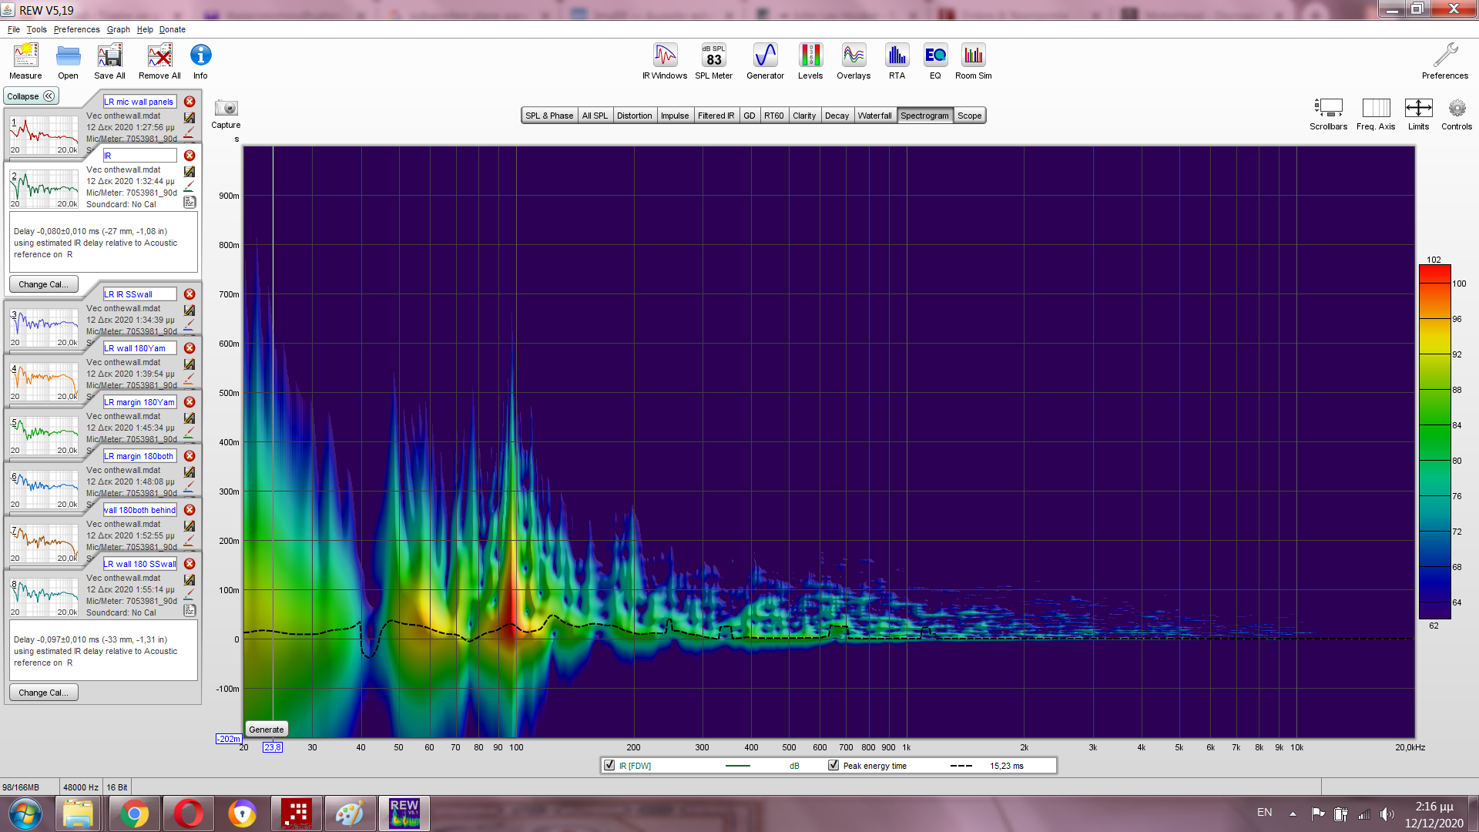Switch to Clarity tab

[x=804, y=116]
